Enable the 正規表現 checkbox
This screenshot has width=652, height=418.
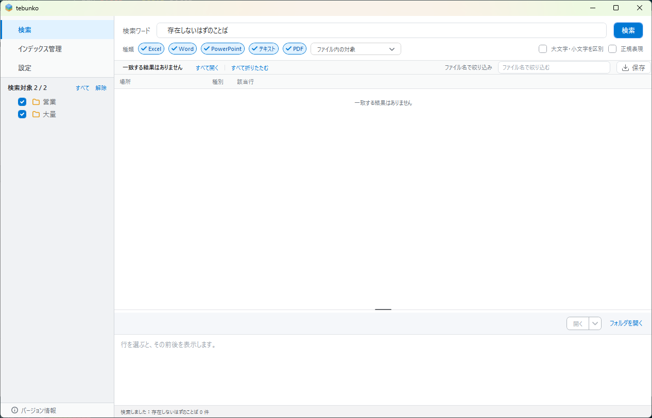click(x=612, y=49)
